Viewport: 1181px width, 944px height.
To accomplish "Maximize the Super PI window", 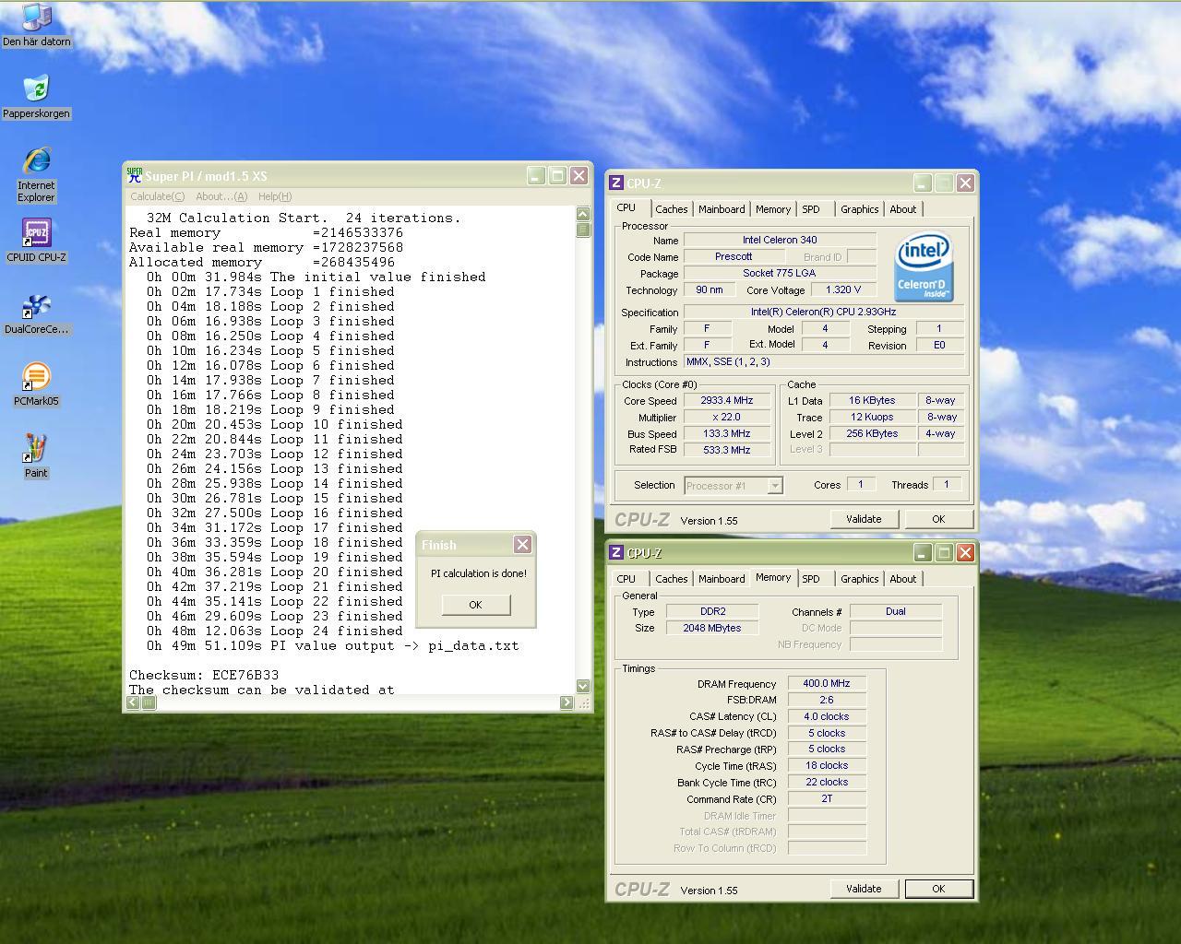I will tap(557, 175).
